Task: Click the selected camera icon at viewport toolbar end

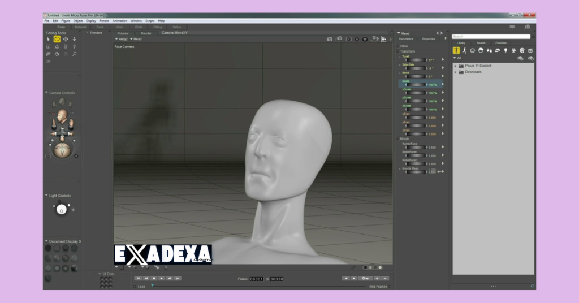Action: tap(384, 39)
